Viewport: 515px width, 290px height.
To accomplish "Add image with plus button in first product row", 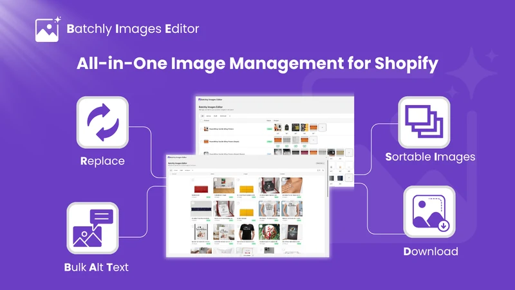I will click(x=323, y=128).
